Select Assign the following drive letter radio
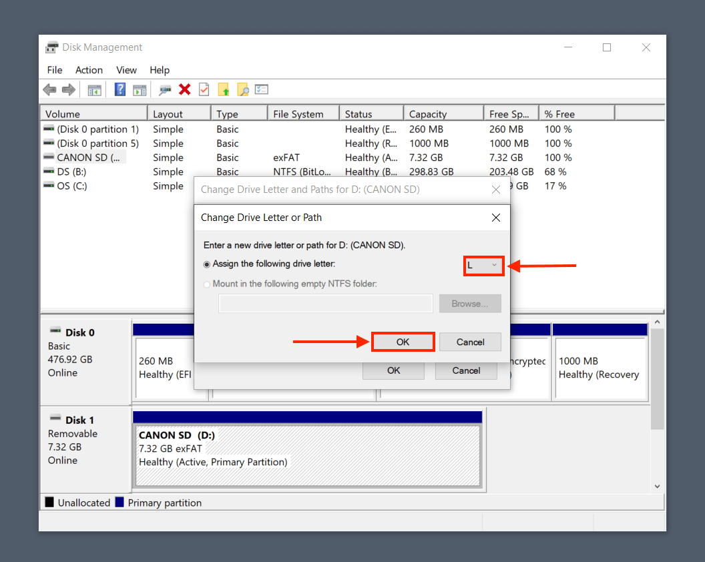 (207, 264)
